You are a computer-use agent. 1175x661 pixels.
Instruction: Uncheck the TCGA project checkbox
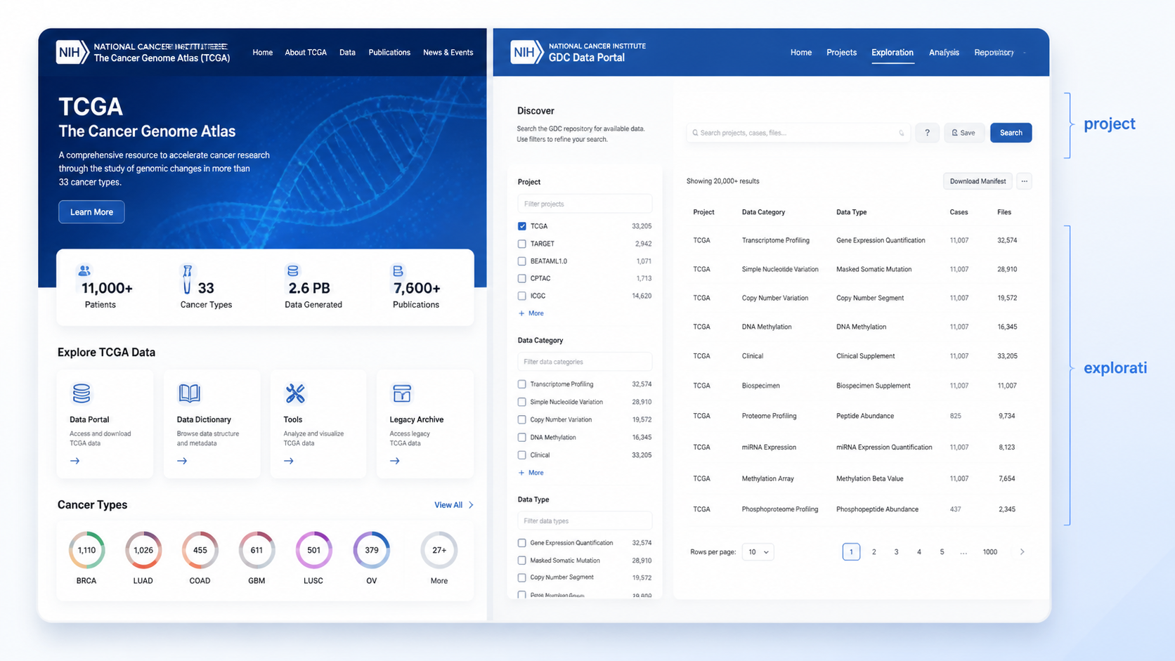click(521, 226)
